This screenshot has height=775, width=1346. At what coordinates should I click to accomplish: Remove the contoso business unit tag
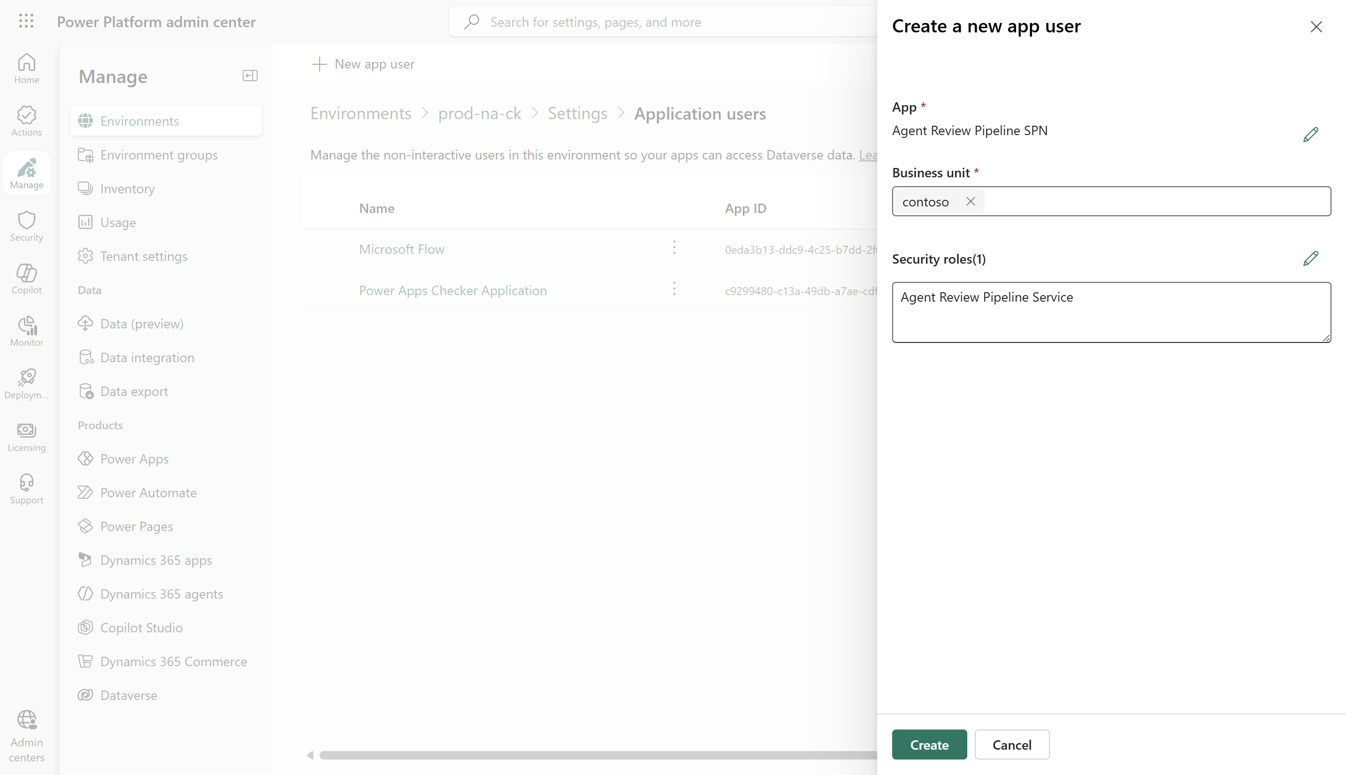point(970,201)
